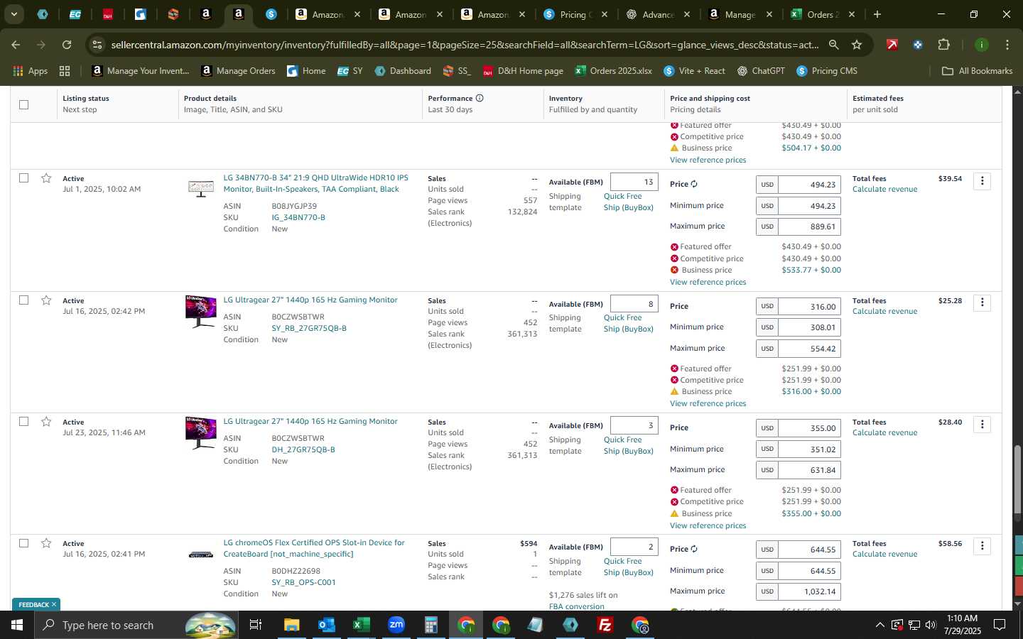
Task: Show hidden system tray icons
Action: click(879, 625)
